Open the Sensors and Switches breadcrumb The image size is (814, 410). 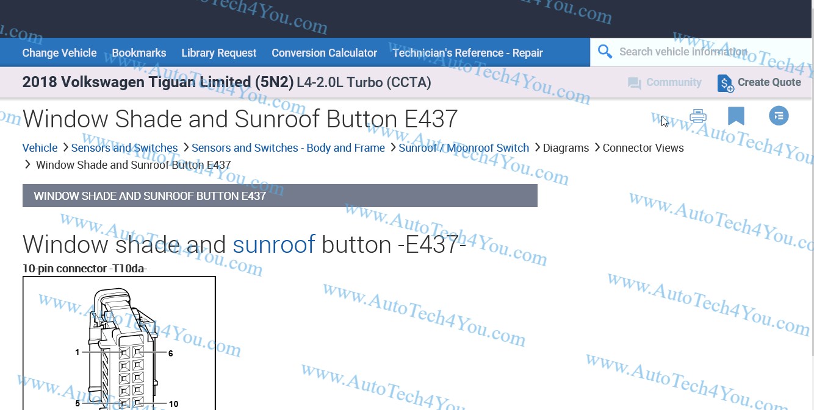[x=124, y=148]
